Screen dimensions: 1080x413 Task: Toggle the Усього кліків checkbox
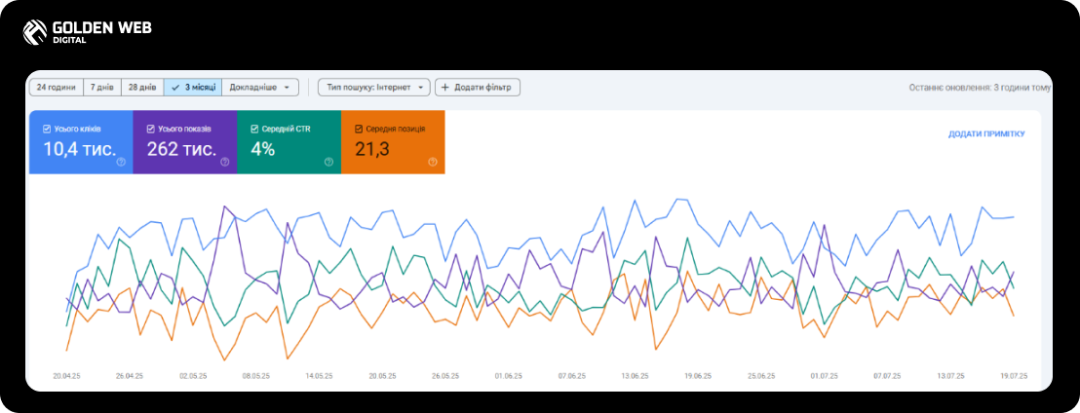pyautogui.click(x=46, y=129)
